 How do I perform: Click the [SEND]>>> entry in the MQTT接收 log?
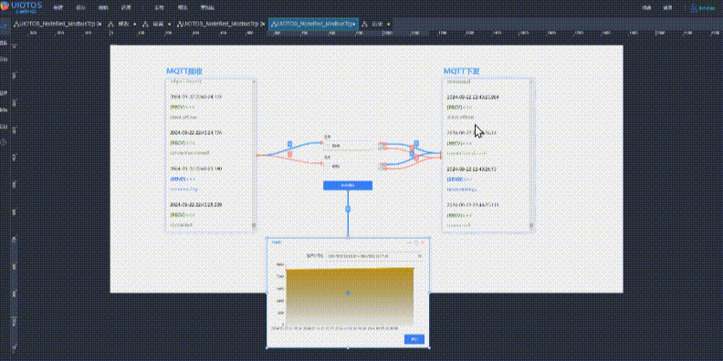pyautogui.click(x=183, y=179)
